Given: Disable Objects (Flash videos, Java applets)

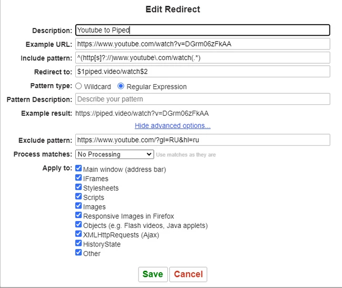Looking at the screenshot, I should (x=79, y=225).
